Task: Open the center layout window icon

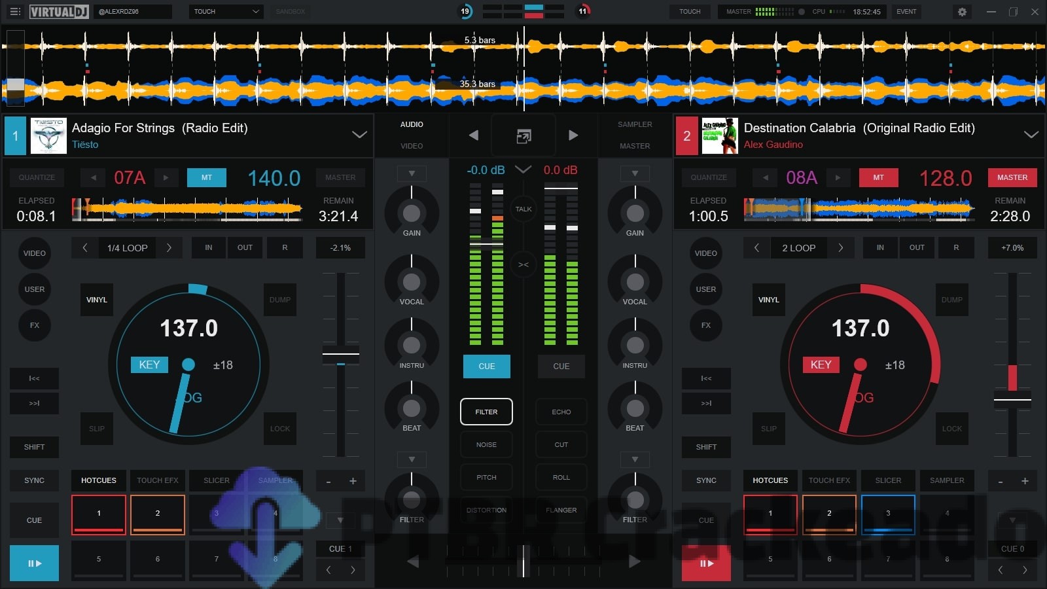Action: point(523,136)
